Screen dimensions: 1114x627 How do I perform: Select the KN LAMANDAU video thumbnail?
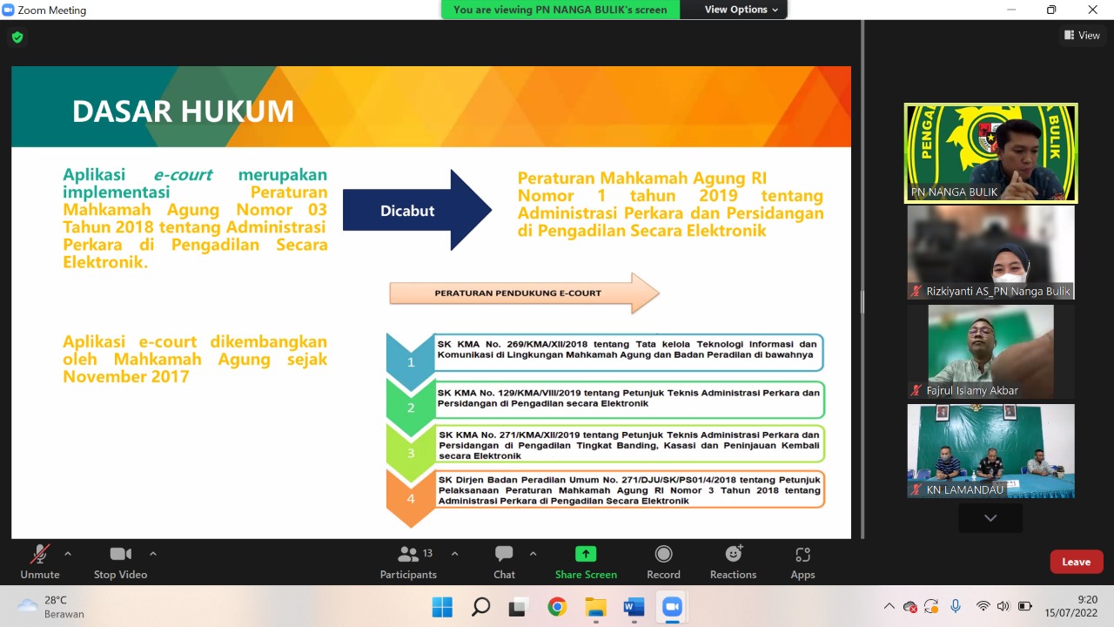pos(990,451)
